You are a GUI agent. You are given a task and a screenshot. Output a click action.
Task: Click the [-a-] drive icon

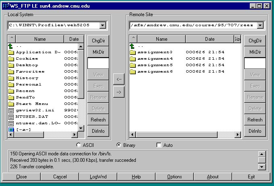(x=11, y=130)
